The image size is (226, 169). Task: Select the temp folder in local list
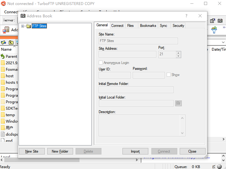8,115
